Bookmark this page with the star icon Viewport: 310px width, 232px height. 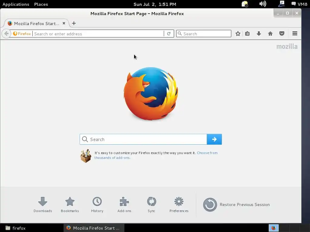pyautogui.click(x=238, y=34)
